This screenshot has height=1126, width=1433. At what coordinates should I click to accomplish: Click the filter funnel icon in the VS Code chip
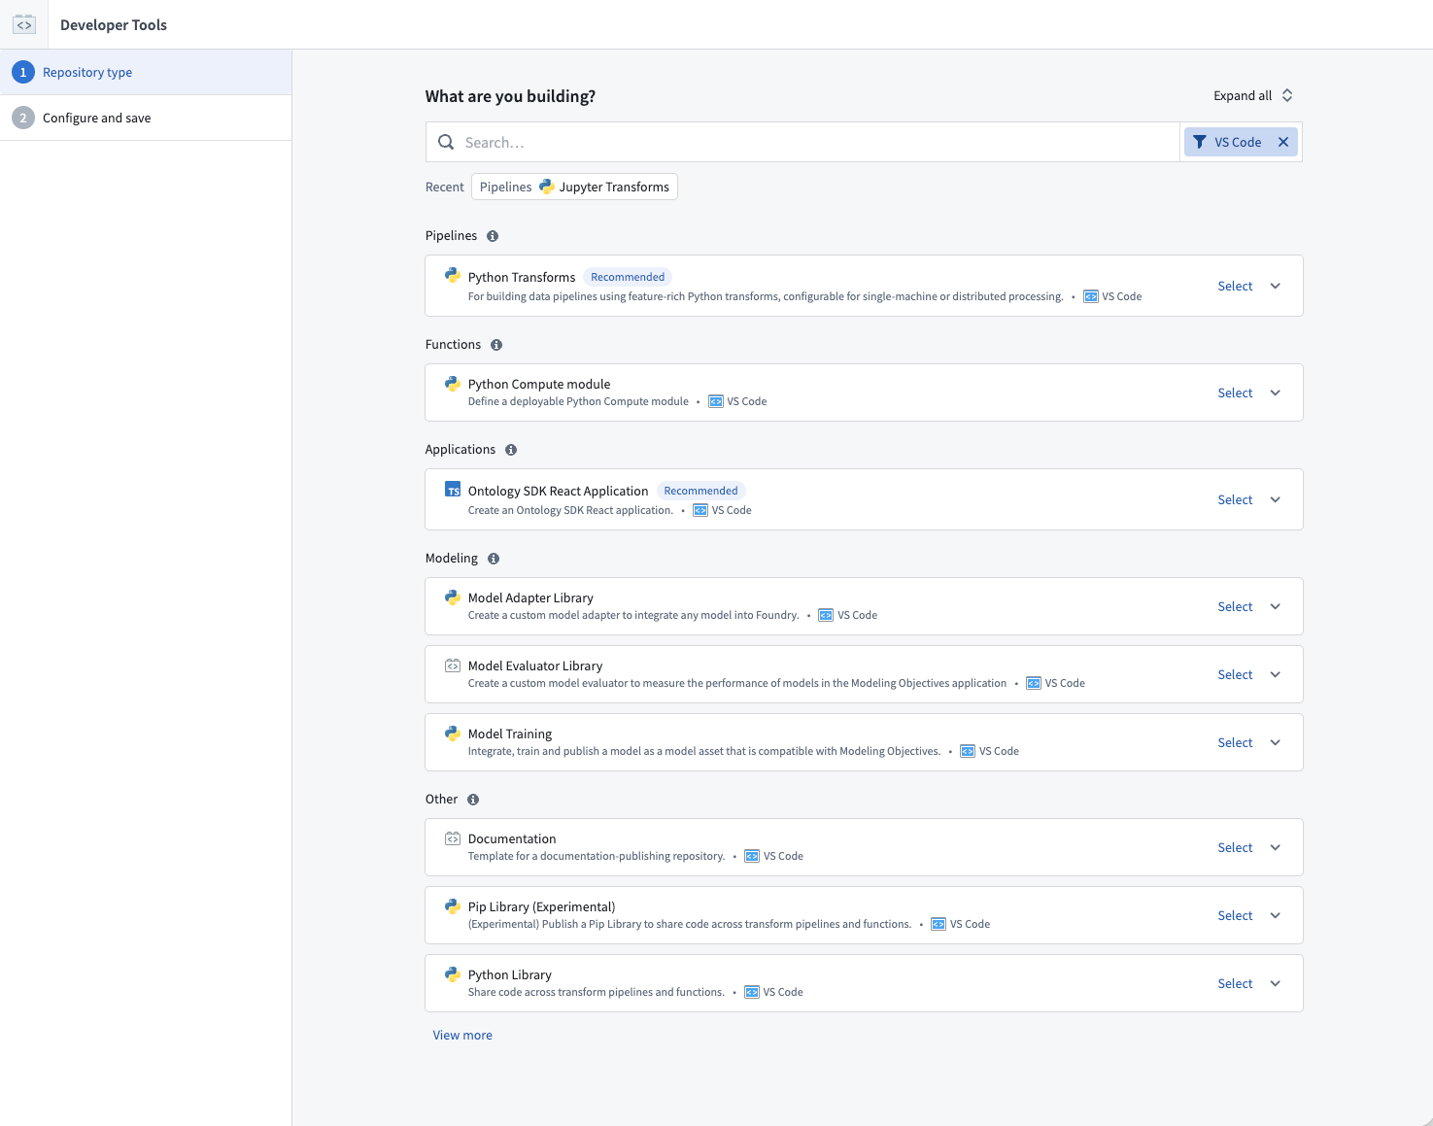coord(1201,142)
